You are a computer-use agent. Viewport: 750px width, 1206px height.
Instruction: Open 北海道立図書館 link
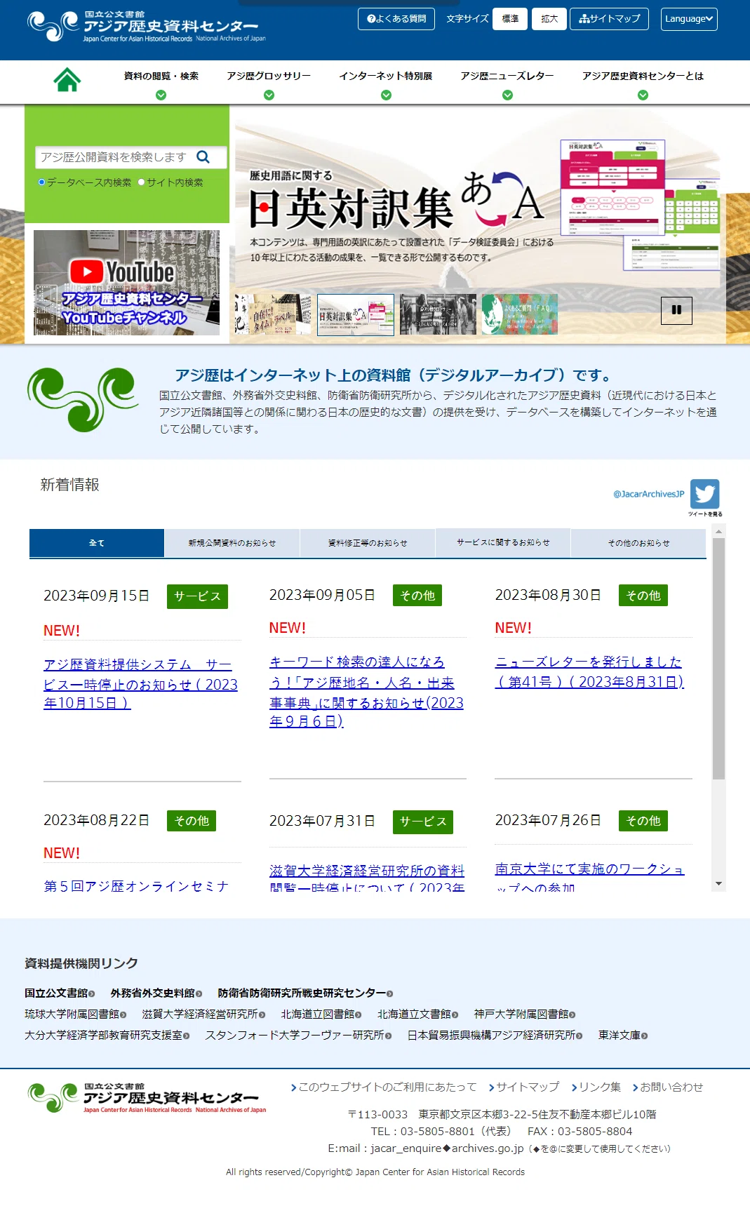tap(318, 1014)
